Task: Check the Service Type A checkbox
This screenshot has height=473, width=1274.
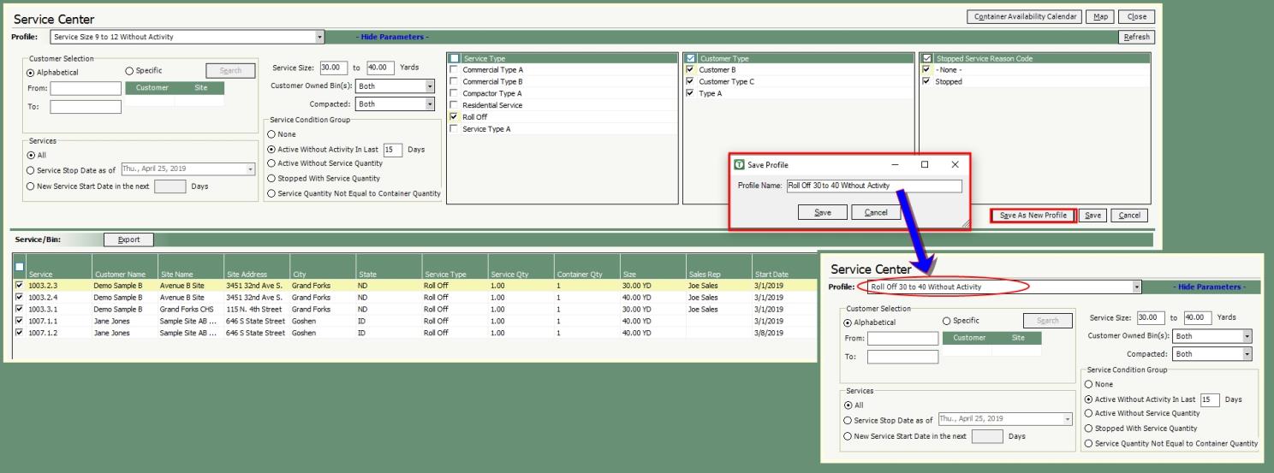Action: click(x=454, y=129)
